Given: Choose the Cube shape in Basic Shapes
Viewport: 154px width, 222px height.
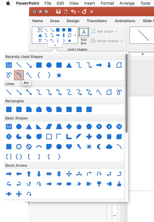Looking at the screenshot, I should coord(119,137).
